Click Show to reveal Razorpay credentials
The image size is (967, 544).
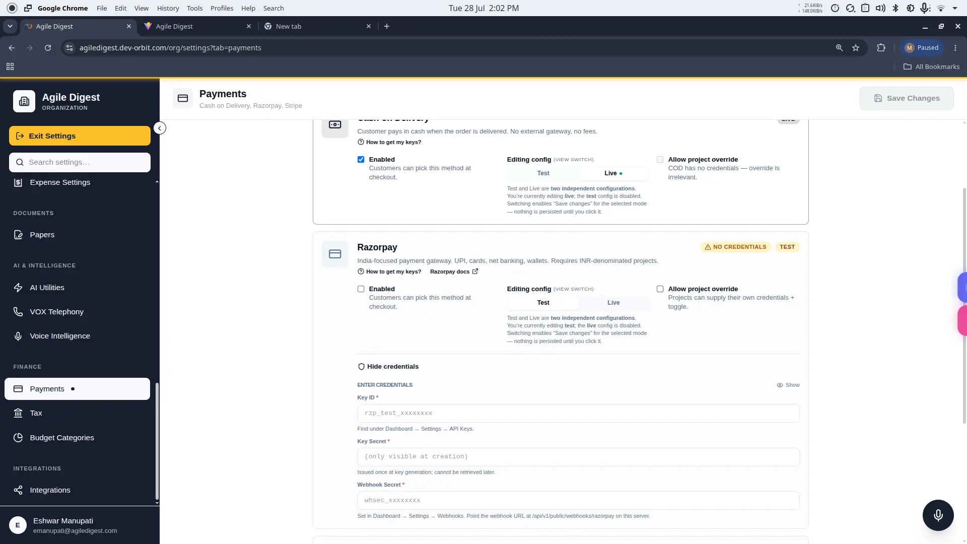point(788,385)
